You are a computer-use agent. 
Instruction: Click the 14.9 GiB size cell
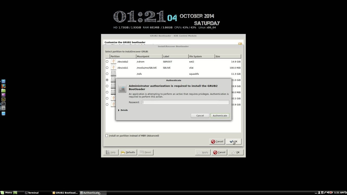pyautogui.click(x=236, y=62)
